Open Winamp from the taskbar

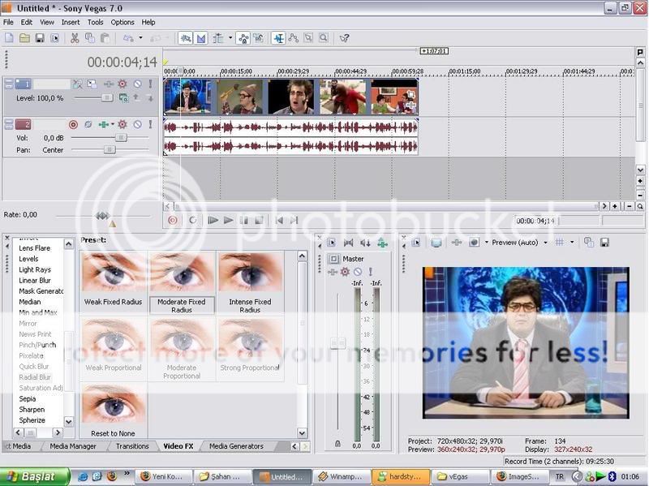pyautogui.click(x=341, y=476)
